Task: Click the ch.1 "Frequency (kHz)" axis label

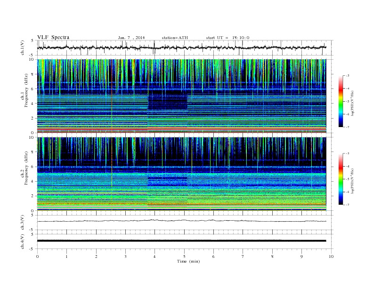Action: 26,90
